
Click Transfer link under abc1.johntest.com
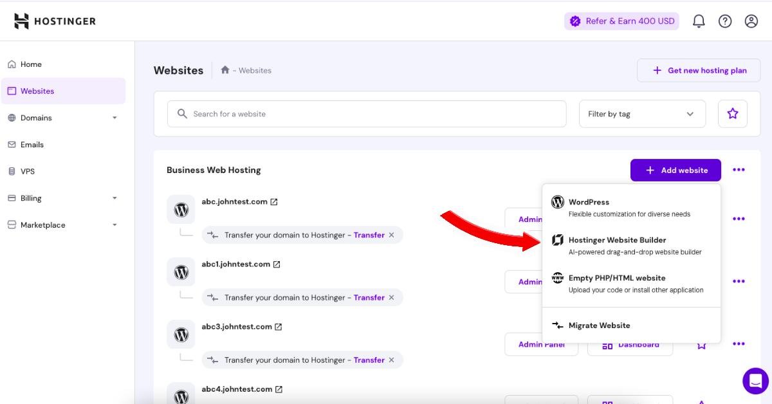click(369, 297)
